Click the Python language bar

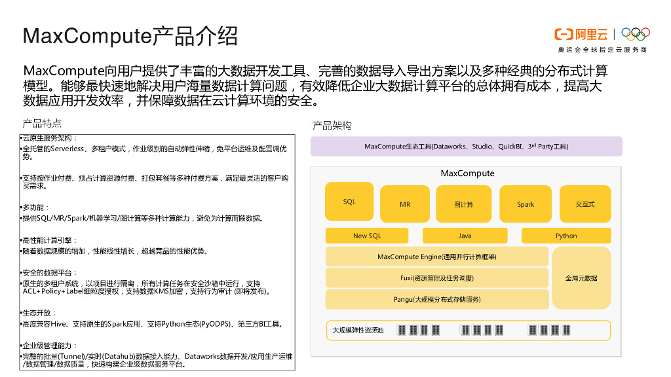click(566, 236)
